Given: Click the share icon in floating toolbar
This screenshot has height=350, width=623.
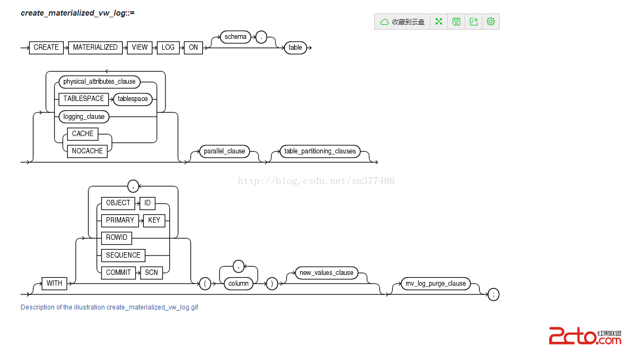Looking at the screenshot, I should coord(474,22).
